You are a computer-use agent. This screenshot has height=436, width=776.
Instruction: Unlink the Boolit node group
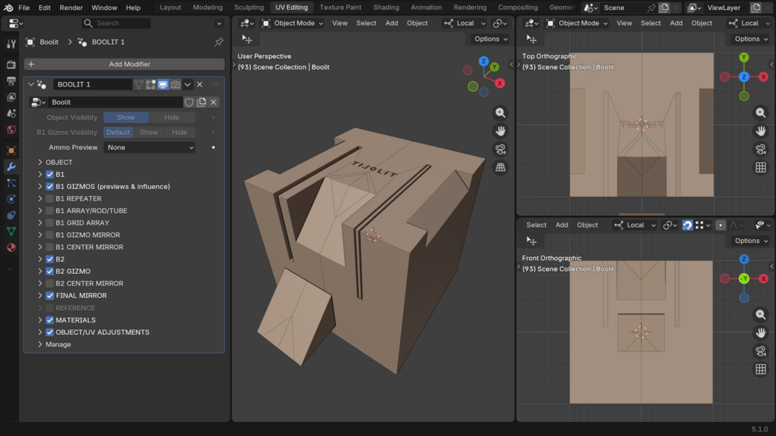coord(213,103)
